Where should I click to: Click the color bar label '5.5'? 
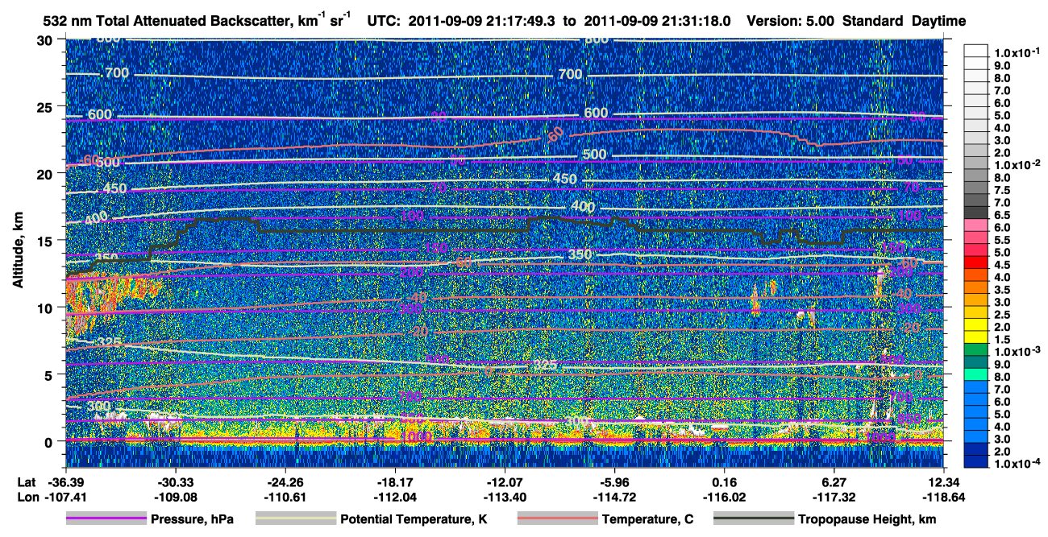pyautogui.click(x=1001, y=240)
